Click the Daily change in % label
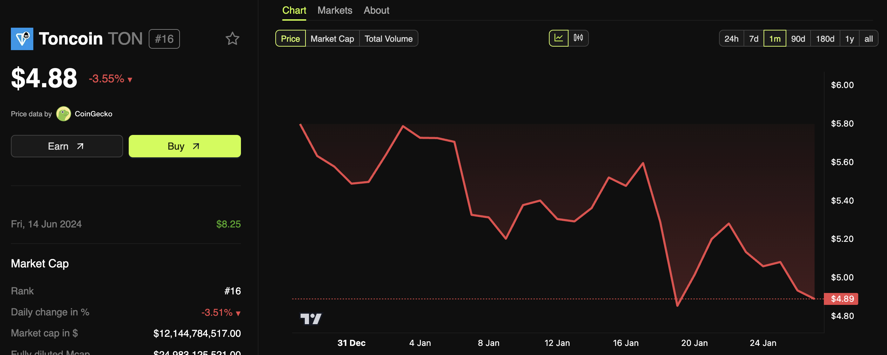 [50, 312]
